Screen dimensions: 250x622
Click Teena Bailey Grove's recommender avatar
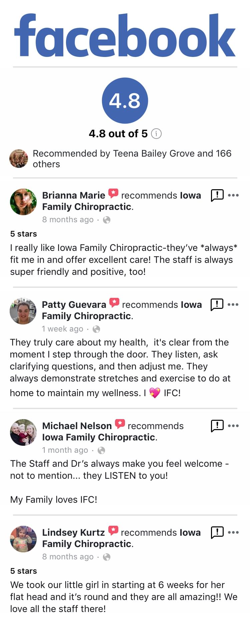point(19,159)
